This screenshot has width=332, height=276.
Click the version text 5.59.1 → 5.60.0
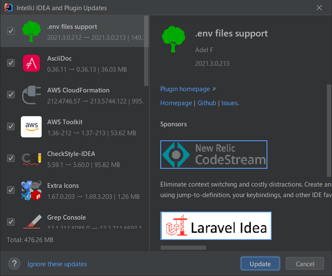(68, 165)
